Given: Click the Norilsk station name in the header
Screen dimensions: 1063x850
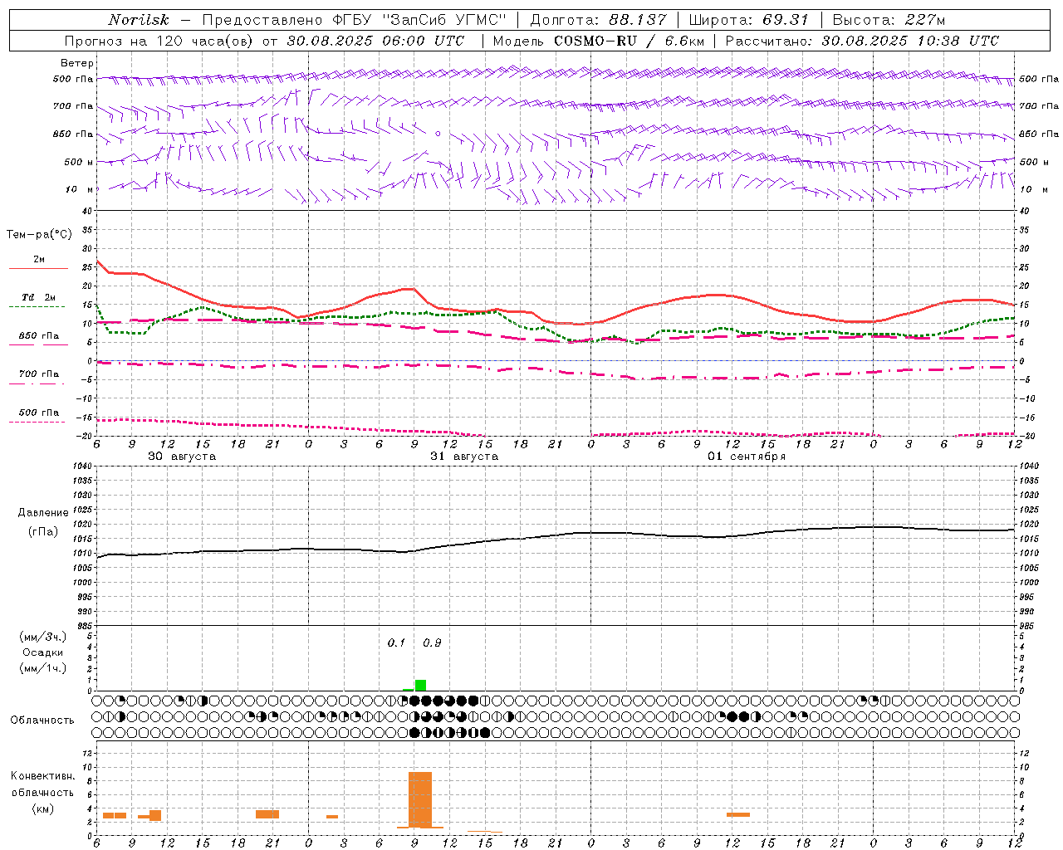Looking at the screenshot, I should click(139, 20).
